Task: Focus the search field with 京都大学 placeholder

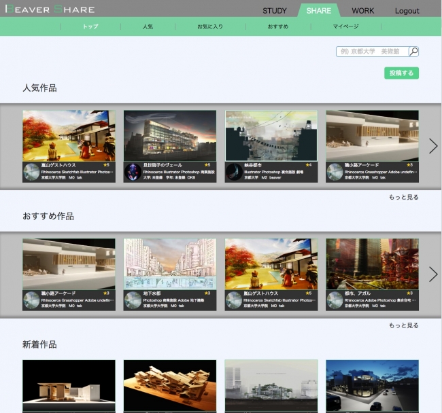Action: coord(372,52)
